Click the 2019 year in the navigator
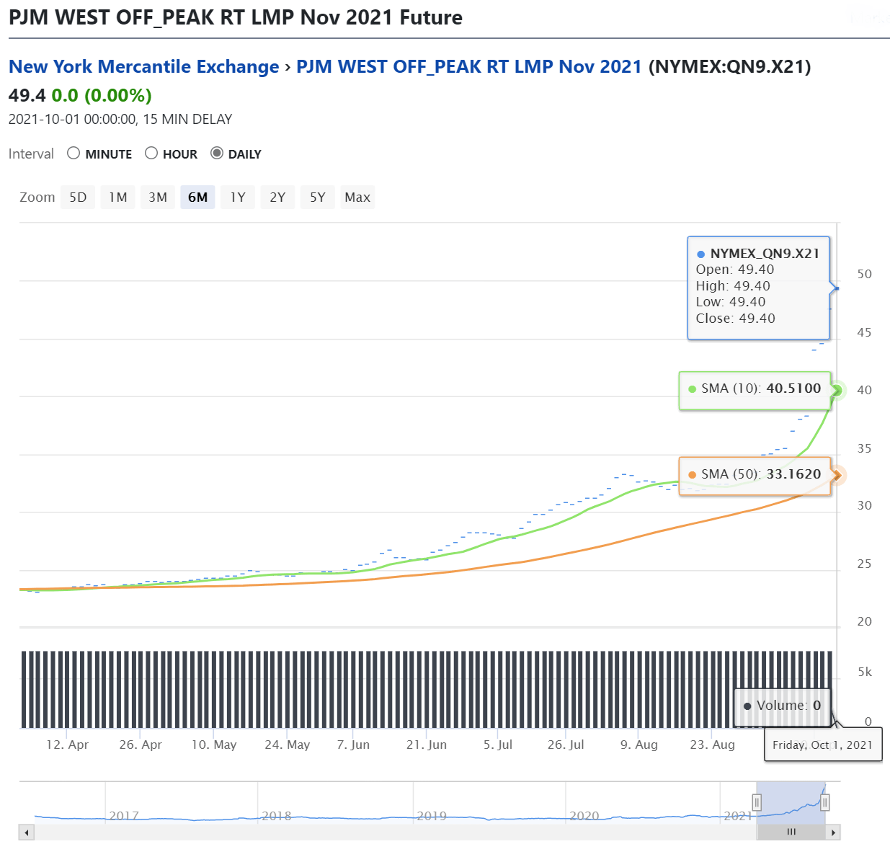 [x=432, y=816]
